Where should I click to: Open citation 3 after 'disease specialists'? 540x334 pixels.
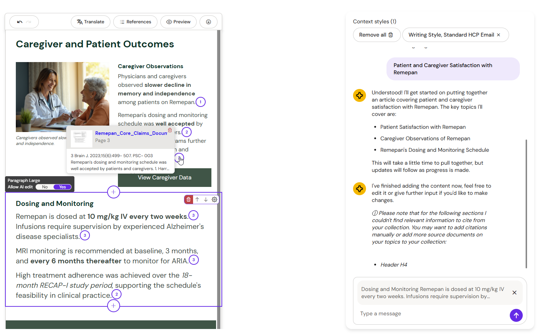85,235
